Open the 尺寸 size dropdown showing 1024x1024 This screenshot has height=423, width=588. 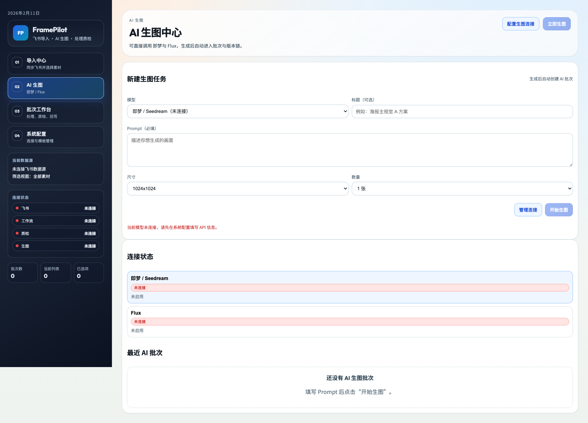point(238,188)
